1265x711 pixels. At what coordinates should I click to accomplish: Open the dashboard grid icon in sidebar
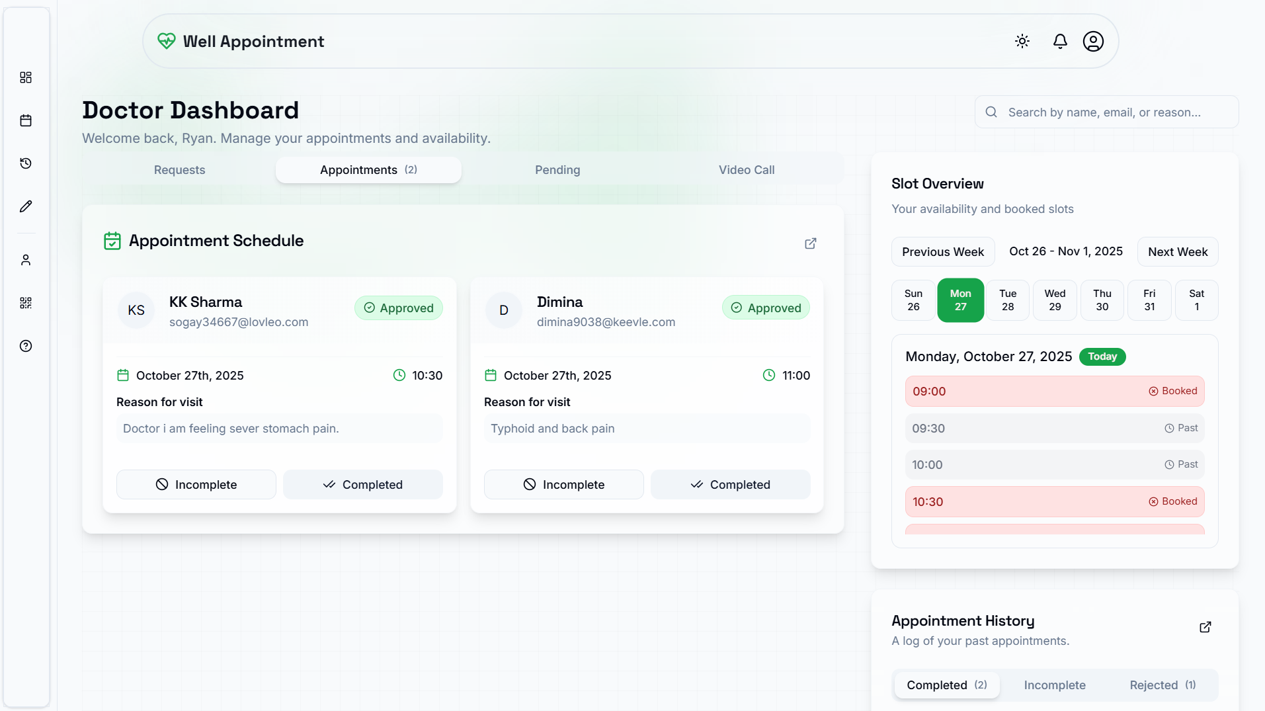click(26, 77)
